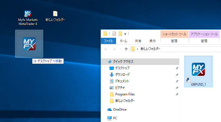
Task: Switch to the ホーム ribbon tab
Action: (123, 41)
